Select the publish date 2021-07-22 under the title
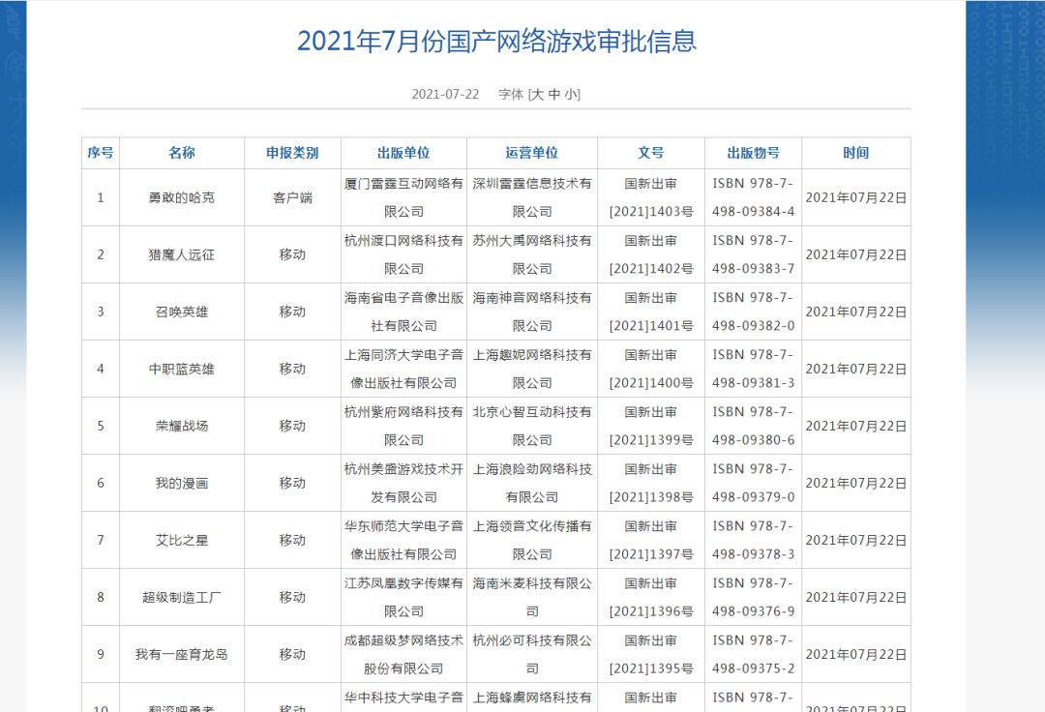Image resolution: width=1045 pixels, height=712 pixels. click(x=445, y=95)
